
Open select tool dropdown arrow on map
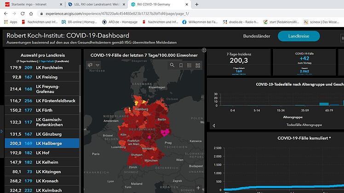coord(97,65)
